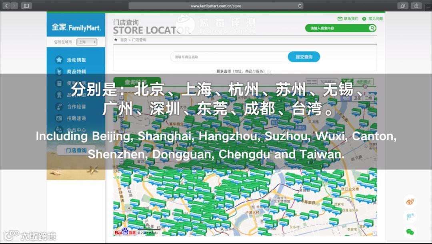
Task: Click the 全家 FamilyMart logo
Action: point(76,27)
